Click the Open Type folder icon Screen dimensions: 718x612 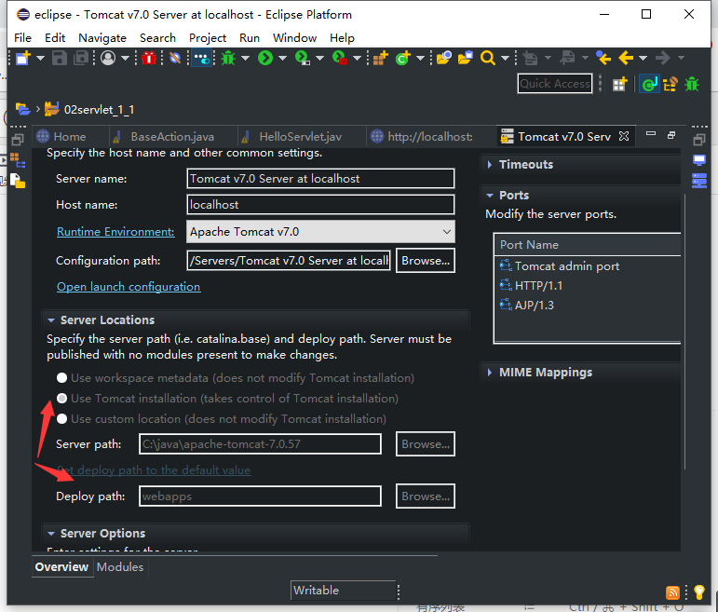[443, 58]
